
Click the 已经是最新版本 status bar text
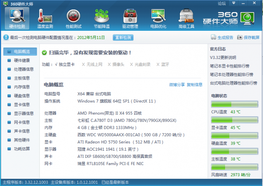click(115, 182)
